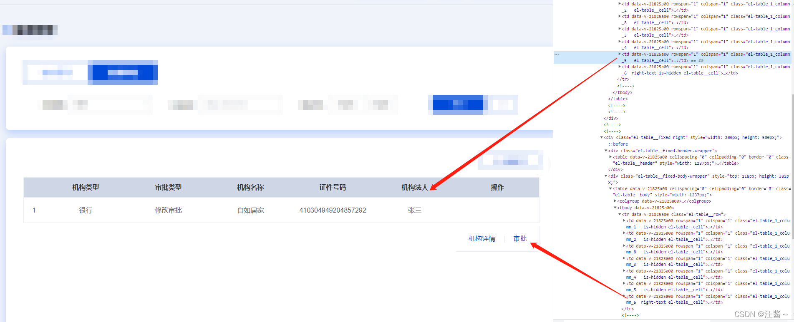Expand the el-table__header table node
Image resolution: width=794 pixels, height=322 pixels.
click(611, 157)
